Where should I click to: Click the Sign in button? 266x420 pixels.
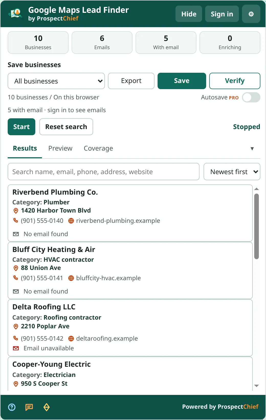coord(222,14)
